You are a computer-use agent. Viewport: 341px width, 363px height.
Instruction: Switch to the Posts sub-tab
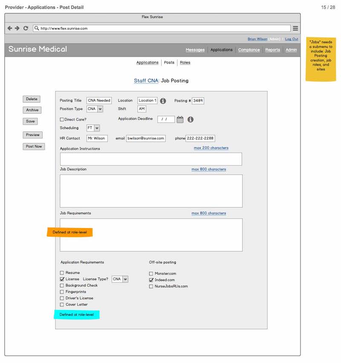[169, 63]
